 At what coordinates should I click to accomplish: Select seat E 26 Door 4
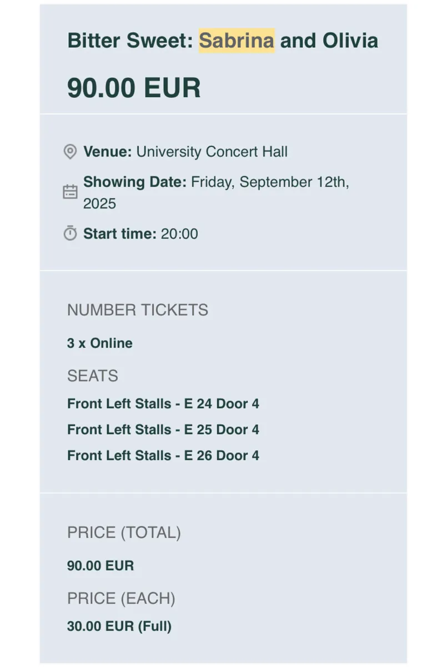click(x=163, y=456)
